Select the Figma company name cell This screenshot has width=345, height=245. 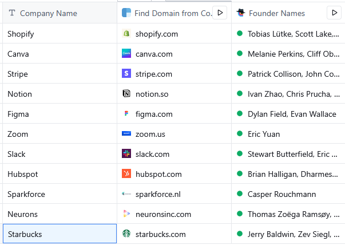60,113
